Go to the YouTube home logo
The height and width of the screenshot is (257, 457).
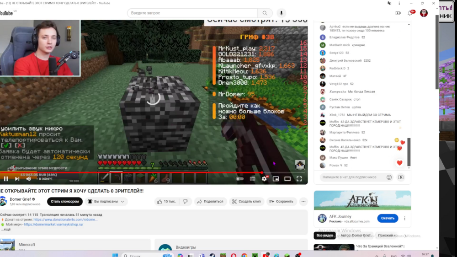(6, 13)
